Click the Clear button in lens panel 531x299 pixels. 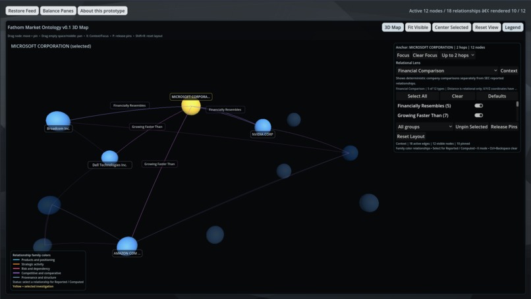pos(457,96)
